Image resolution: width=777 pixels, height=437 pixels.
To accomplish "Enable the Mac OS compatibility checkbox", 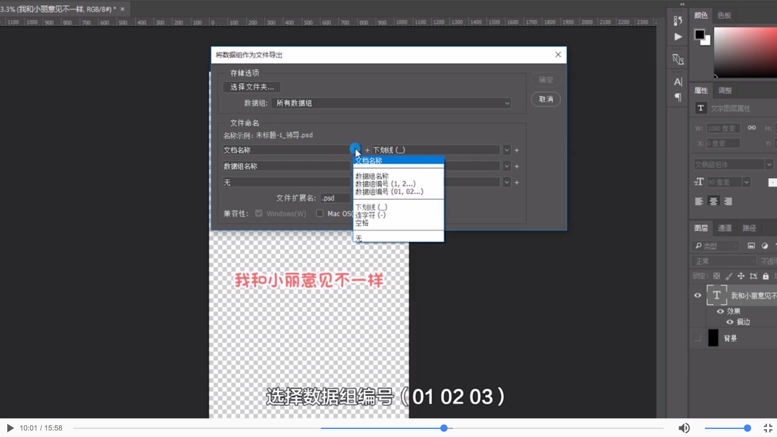I will coord(319,213).
